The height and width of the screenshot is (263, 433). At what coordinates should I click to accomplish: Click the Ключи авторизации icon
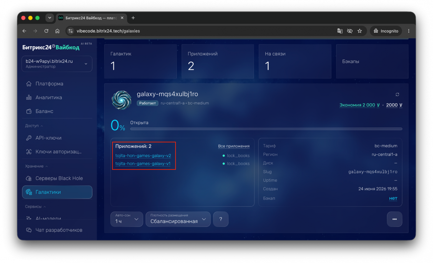[x=29, y=152]
